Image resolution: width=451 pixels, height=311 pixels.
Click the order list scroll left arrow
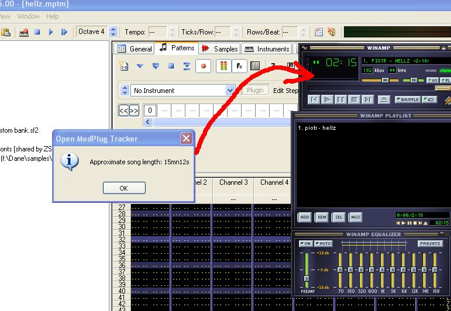(x=148, y=122)
